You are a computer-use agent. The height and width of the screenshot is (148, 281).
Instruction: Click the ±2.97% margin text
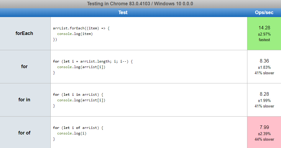[264, 34]
